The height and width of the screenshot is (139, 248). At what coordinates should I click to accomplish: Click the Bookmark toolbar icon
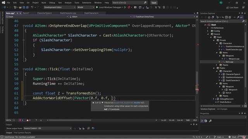164,7
